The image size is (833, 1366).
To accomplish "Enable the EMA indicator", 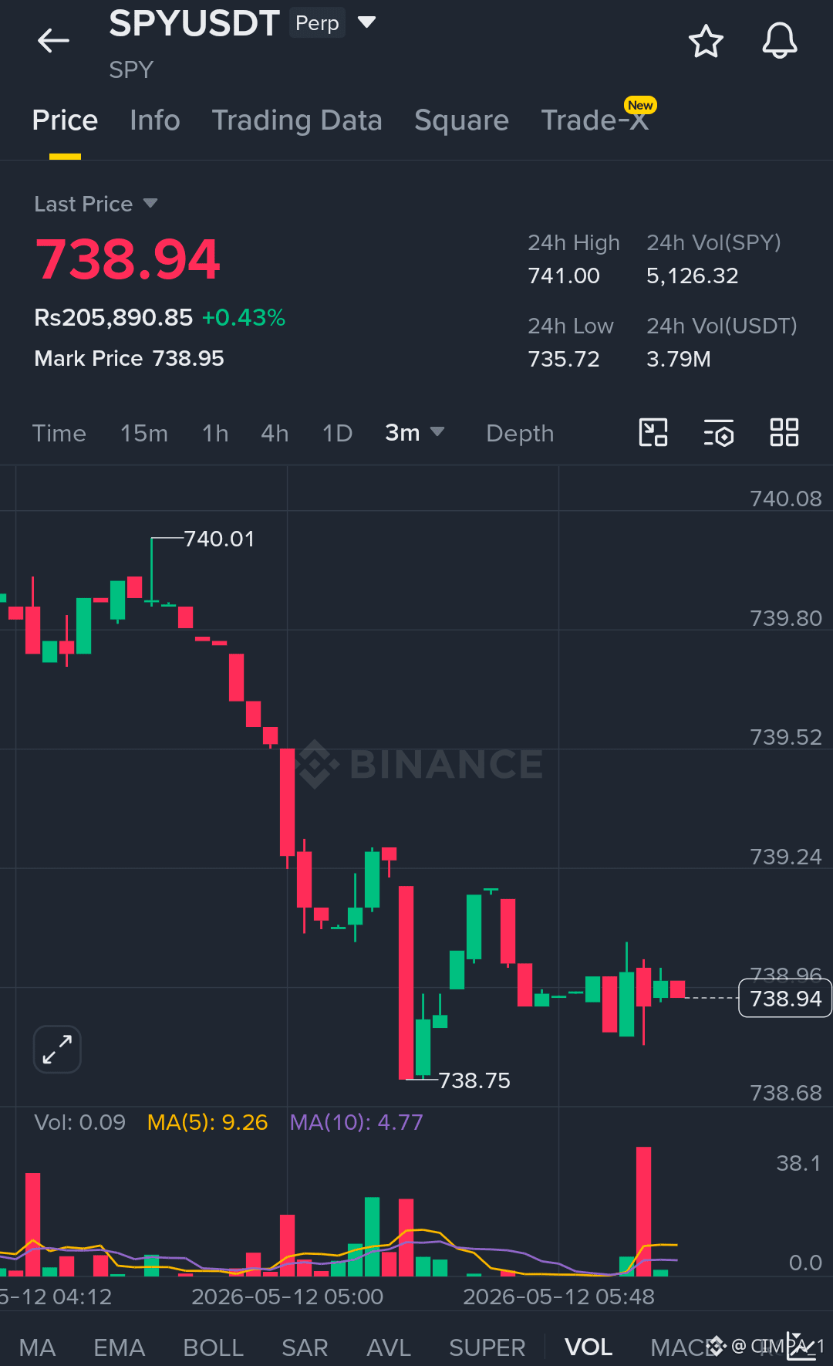I will tap(119, 1347).
